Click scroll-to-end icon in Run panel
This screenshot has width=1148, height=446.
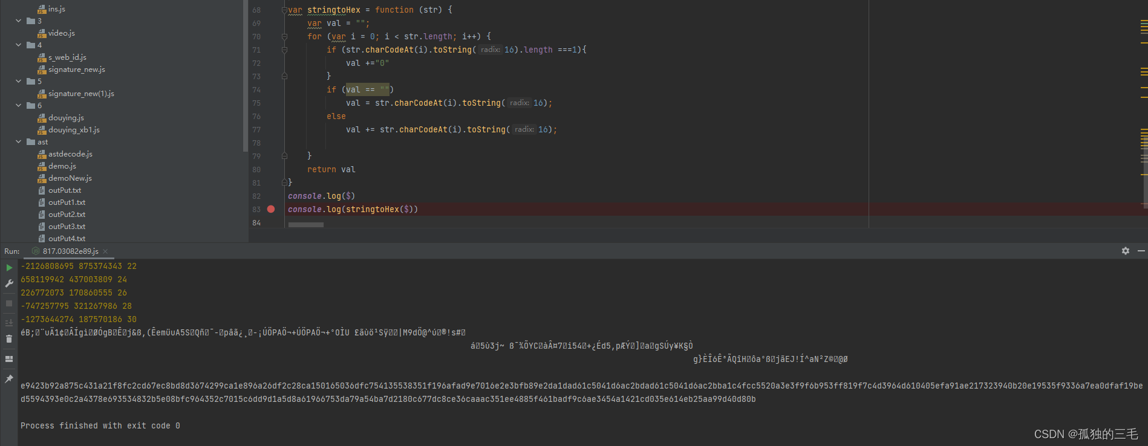[x=9, y=323]
